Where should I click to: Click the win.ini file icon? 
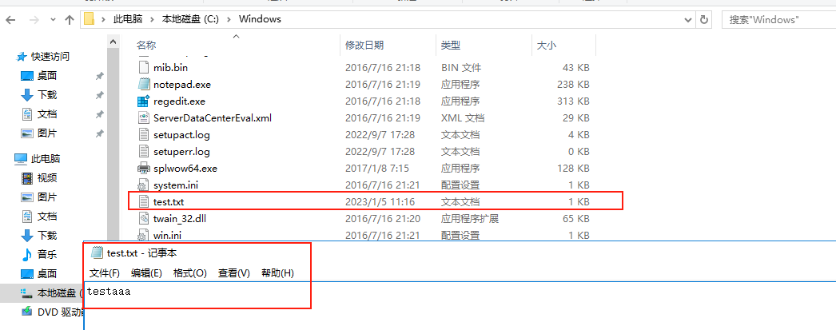tap(143, 235)
